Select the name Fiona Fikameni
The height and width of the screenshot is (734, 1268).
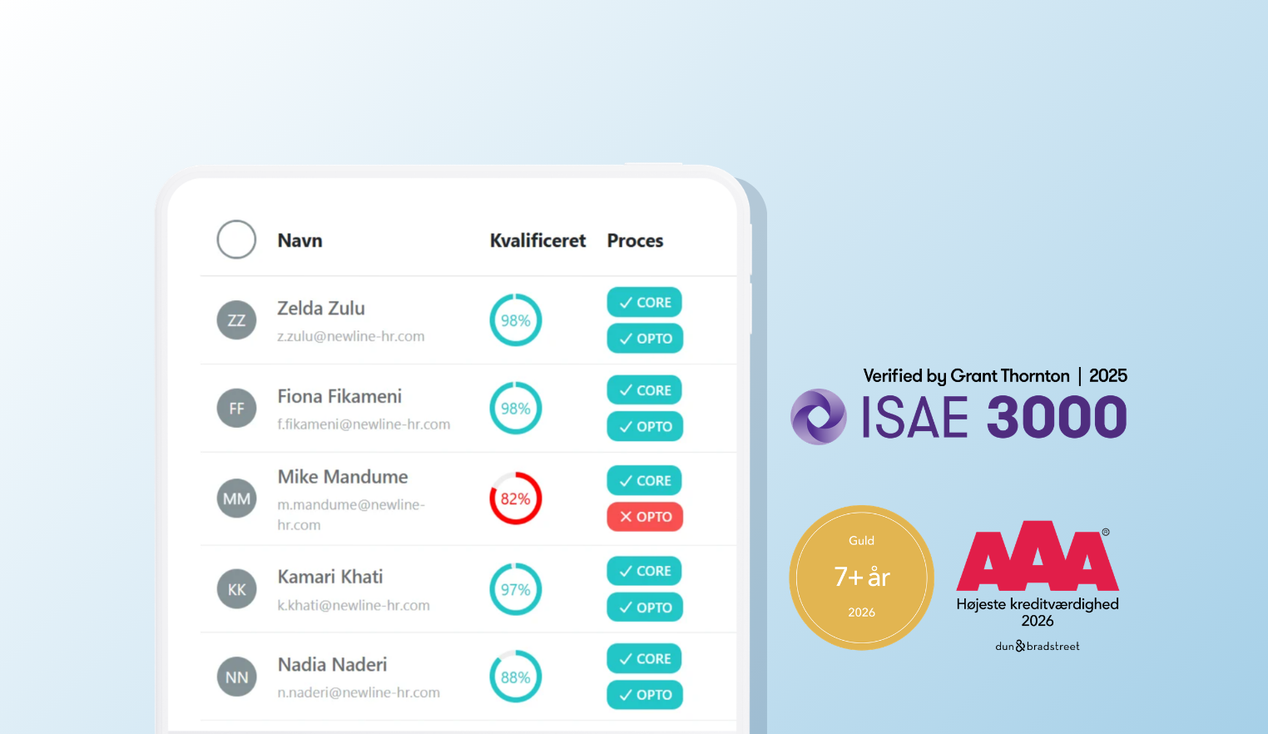coord(339,396)
